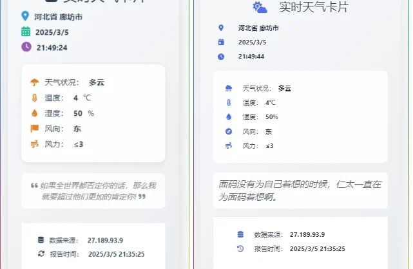Image resolution: width=413 pixels, height=269 pixels.
Task: Click the 天气状况 label in left card
Action: [x=62, y=82]
